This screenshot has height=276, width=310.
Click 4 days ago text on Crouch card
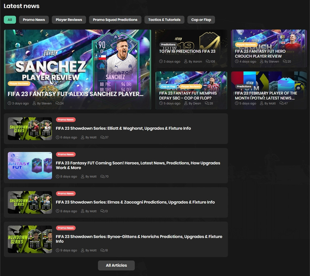pyautogui.click(x=248, y=61)
